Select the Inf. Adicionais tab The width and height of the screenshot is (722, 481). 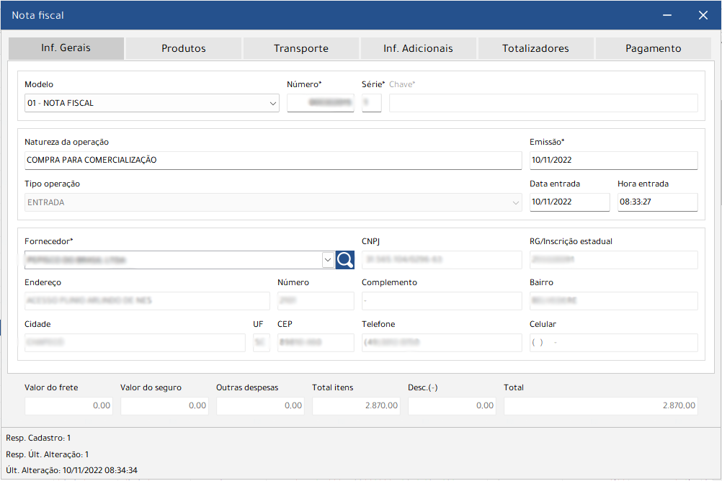tap(418, 48)
